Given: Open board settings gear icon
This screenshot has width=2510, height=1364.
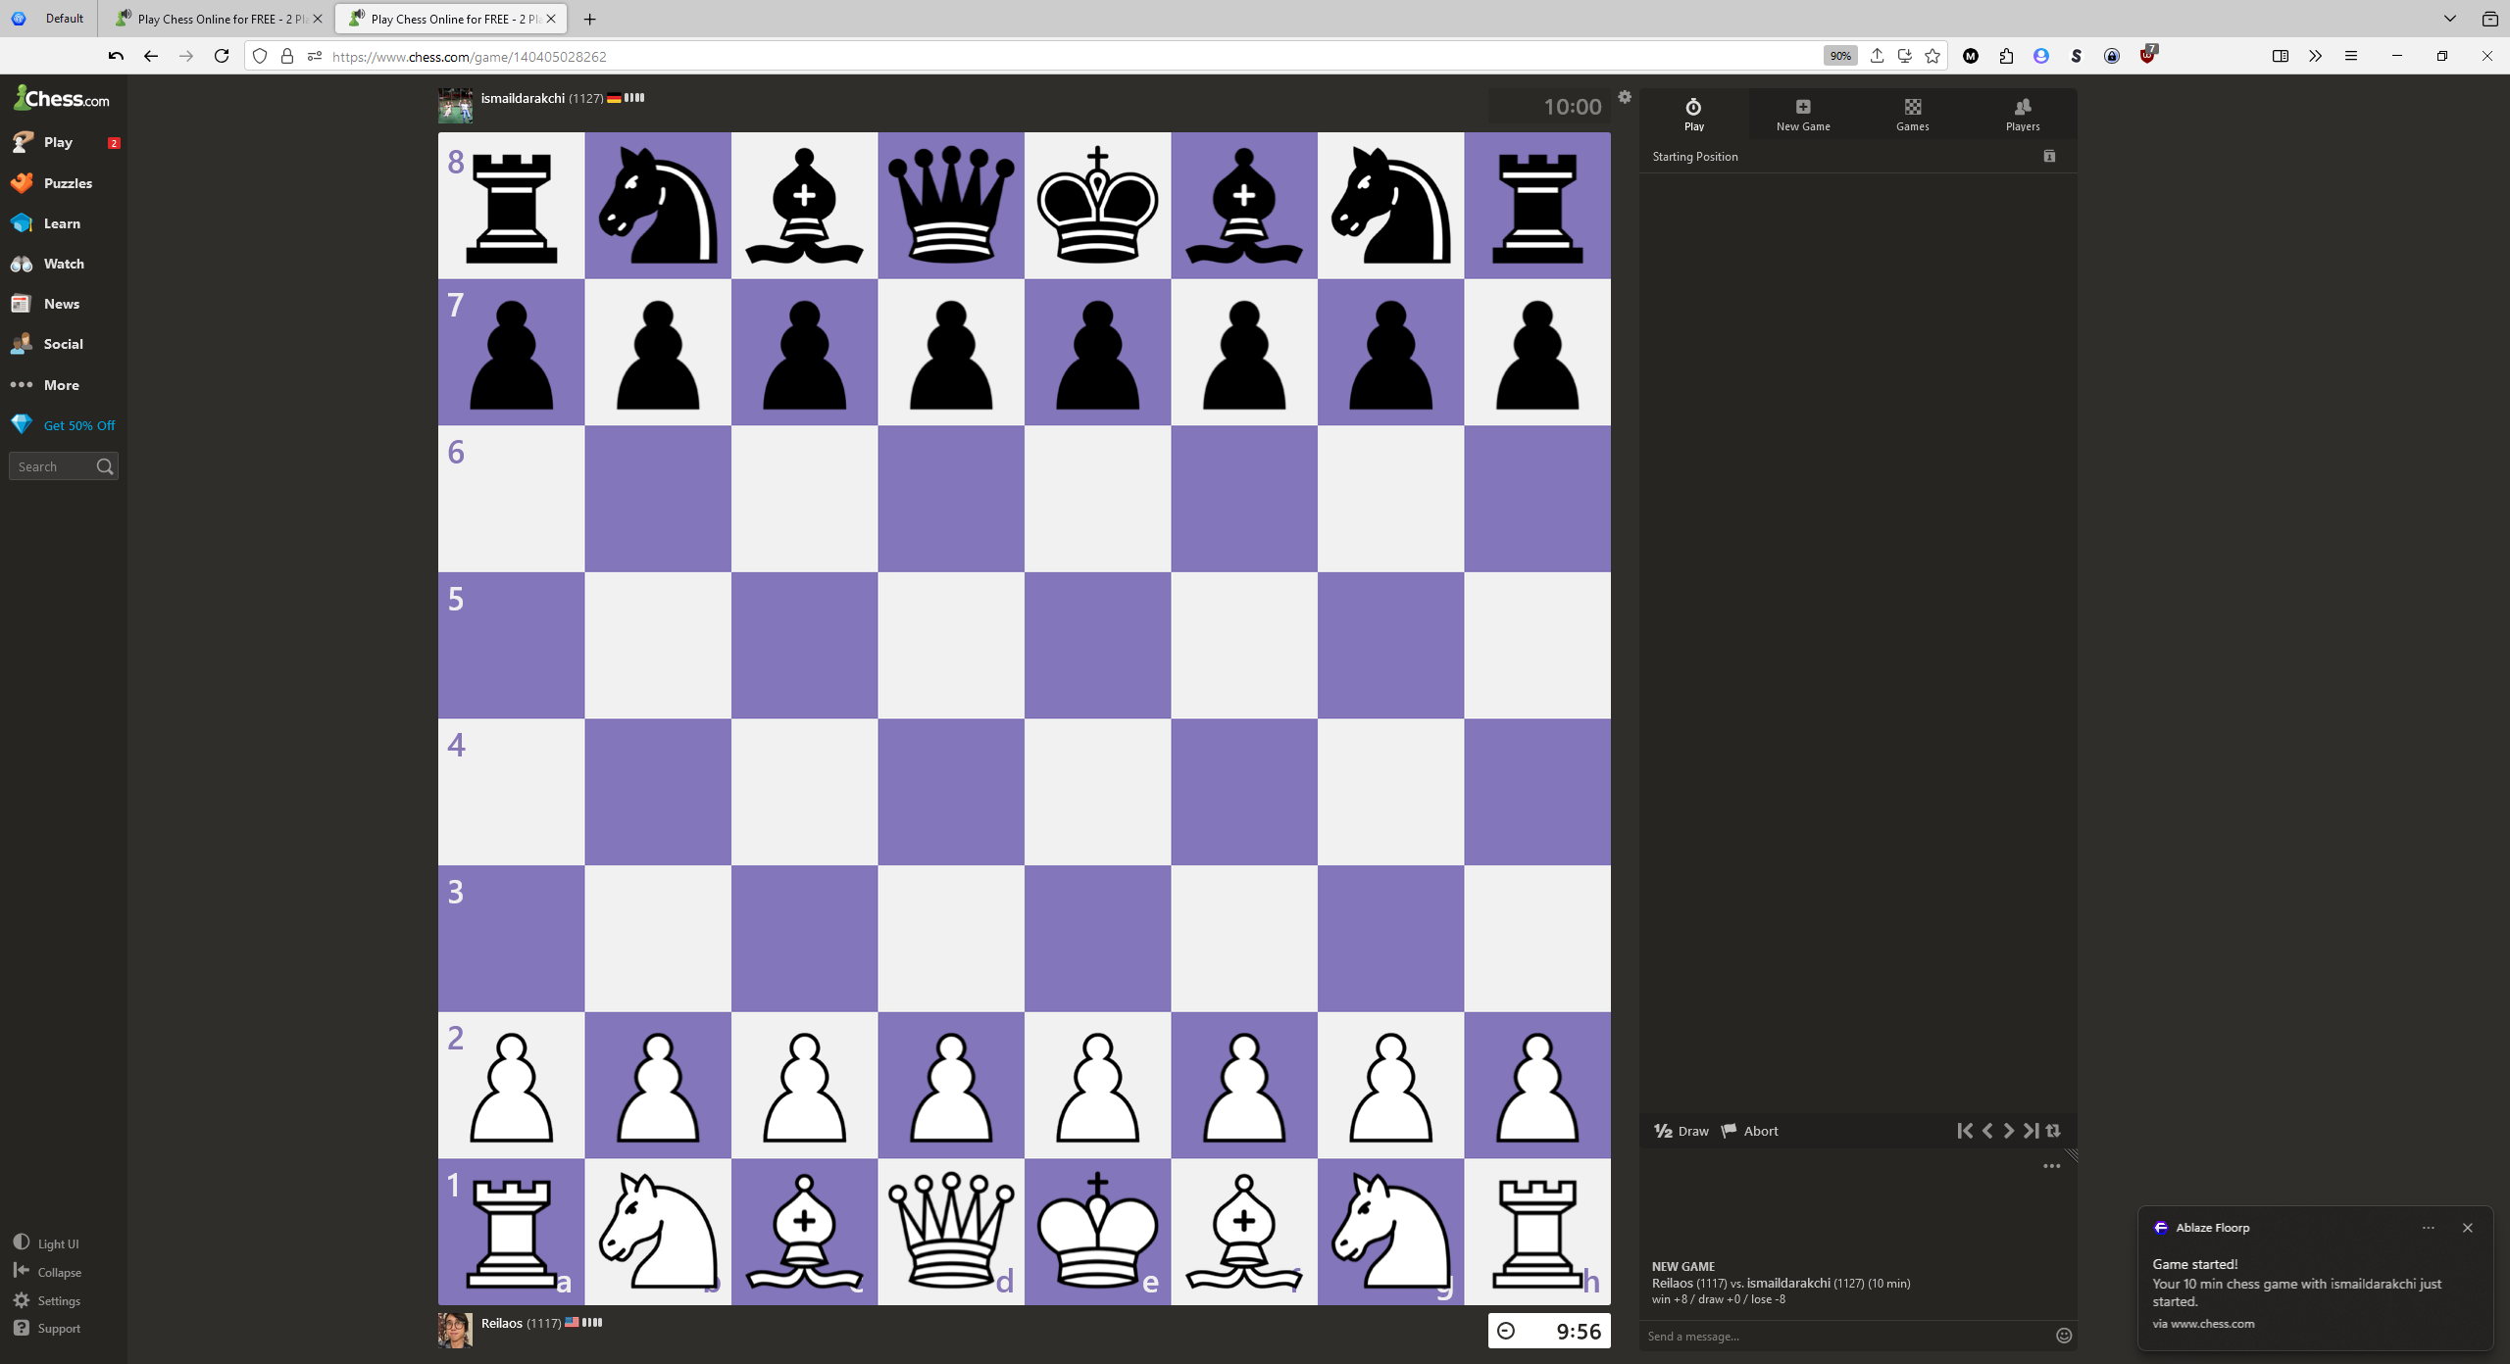Looking at the screenshot, I should 1625,97.
